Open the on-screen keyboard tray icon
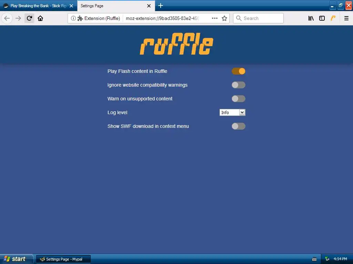Image resolution: width=353 pixels, height=264 pixels. pyautogui.click(x=314, y=259)
